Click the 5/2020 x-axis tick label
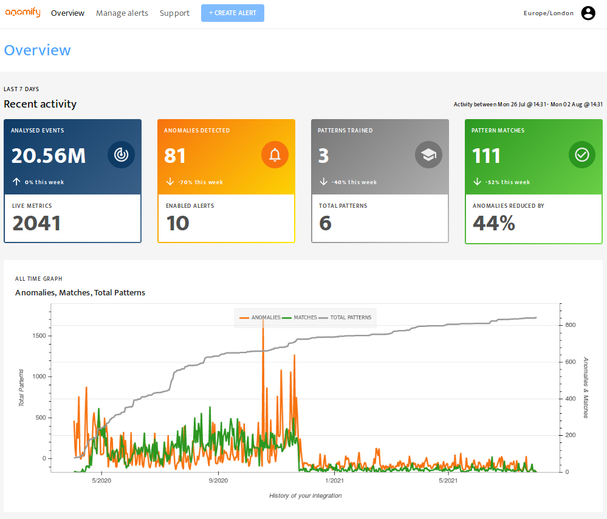The height and width of the screenshot is (519, 607). point(101,481)
